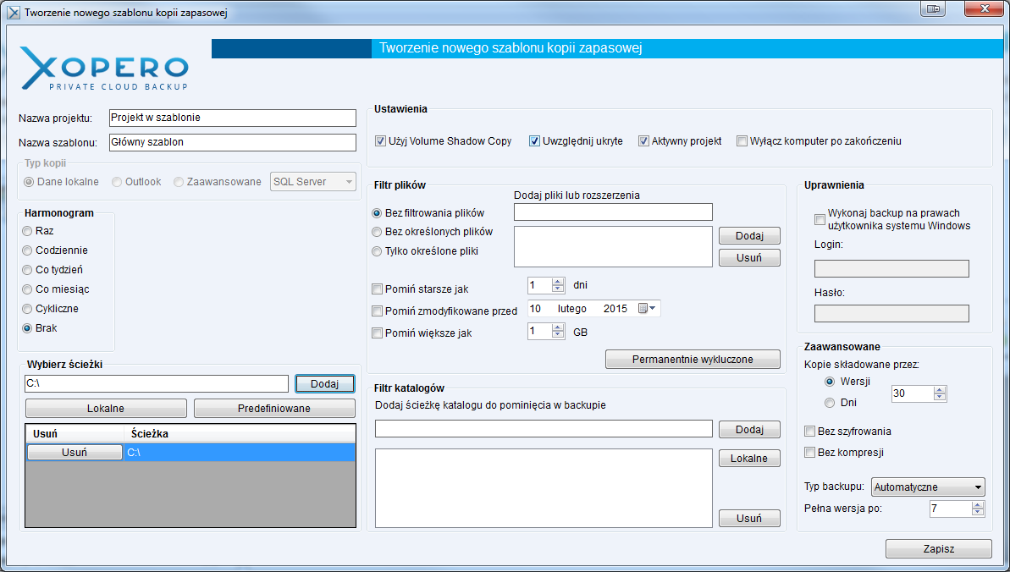Uncheck Uwzględnij ukryte option
Image resolution: width=1010 pixels, height=572 pixels.
click(534, 141)
